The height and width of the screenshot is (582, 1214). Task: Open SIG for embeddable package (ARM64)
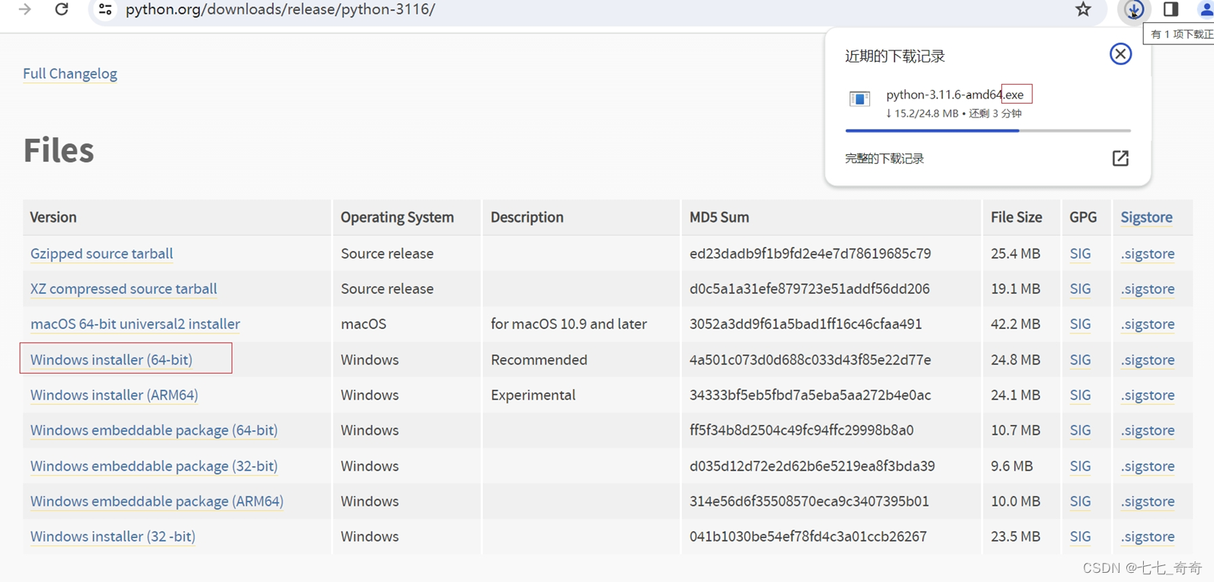[1080, 500]
